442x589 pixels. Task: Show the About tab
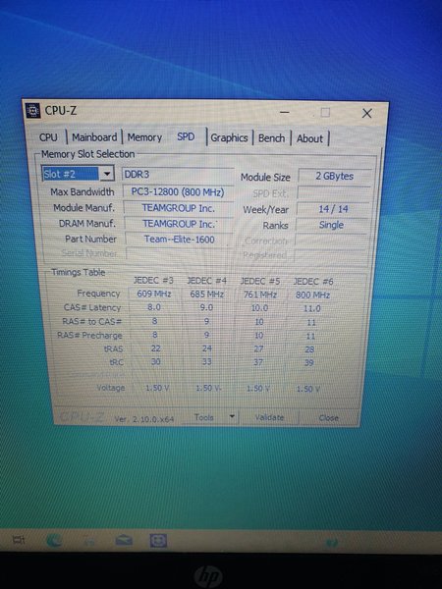pyautogui.click(x=309, y=138)
